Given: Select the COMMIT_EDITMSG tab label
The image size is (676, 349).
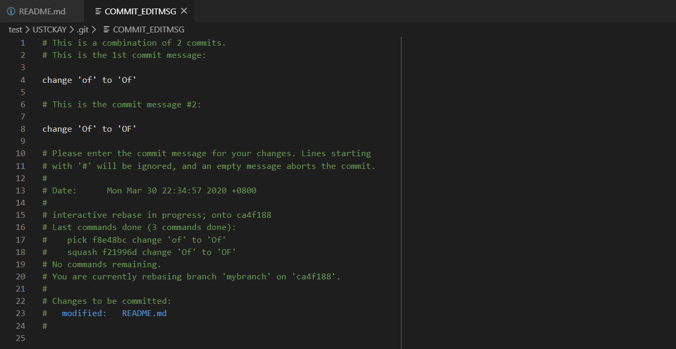Looking at the screenshot, I should 140,11.
